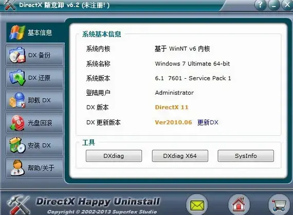Open the email envelope icon

(197, 205)
